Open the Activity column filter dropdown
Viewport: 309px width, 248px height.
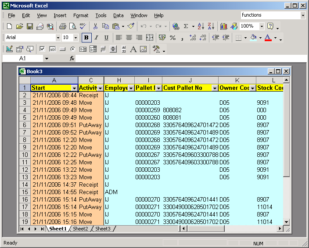[101, 89]
